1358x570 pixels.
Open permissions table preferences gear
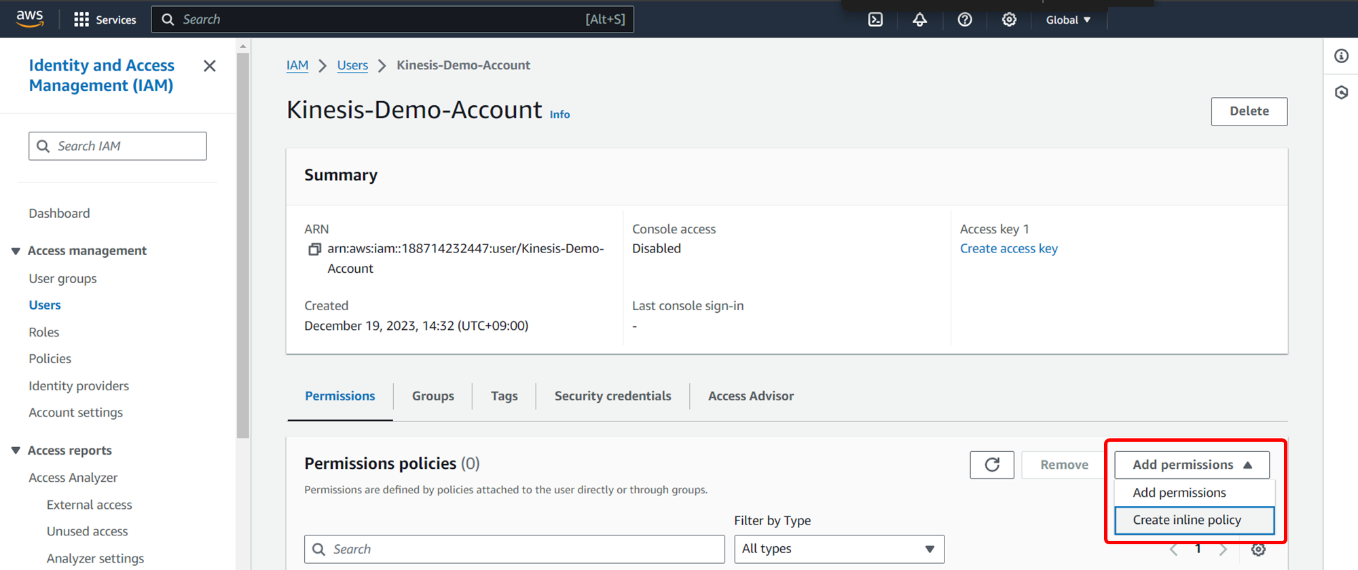tap(1258, 549)
